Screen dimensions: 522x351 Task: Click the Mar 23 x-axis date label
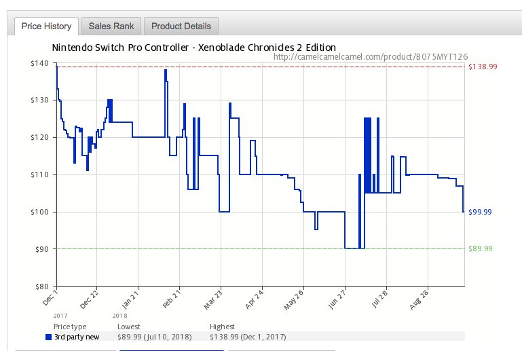tap(213, 299)
